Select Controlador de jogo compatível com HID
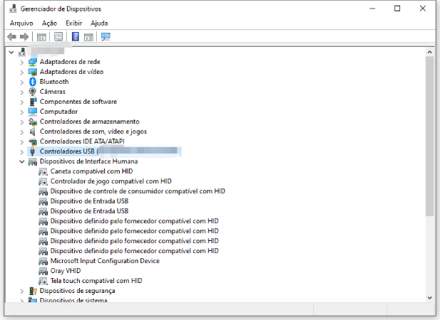This screenshot has width=440, height=320. tap(111, 181)
